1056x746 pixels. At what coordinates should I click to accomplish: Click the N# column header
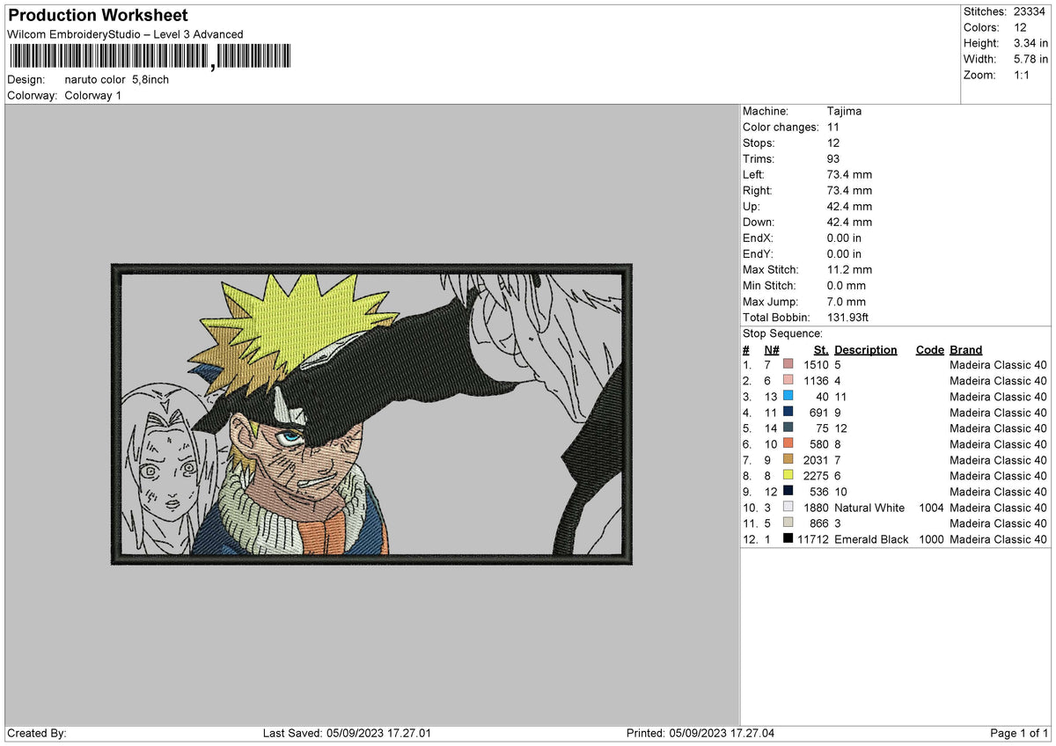coord(771,349)
